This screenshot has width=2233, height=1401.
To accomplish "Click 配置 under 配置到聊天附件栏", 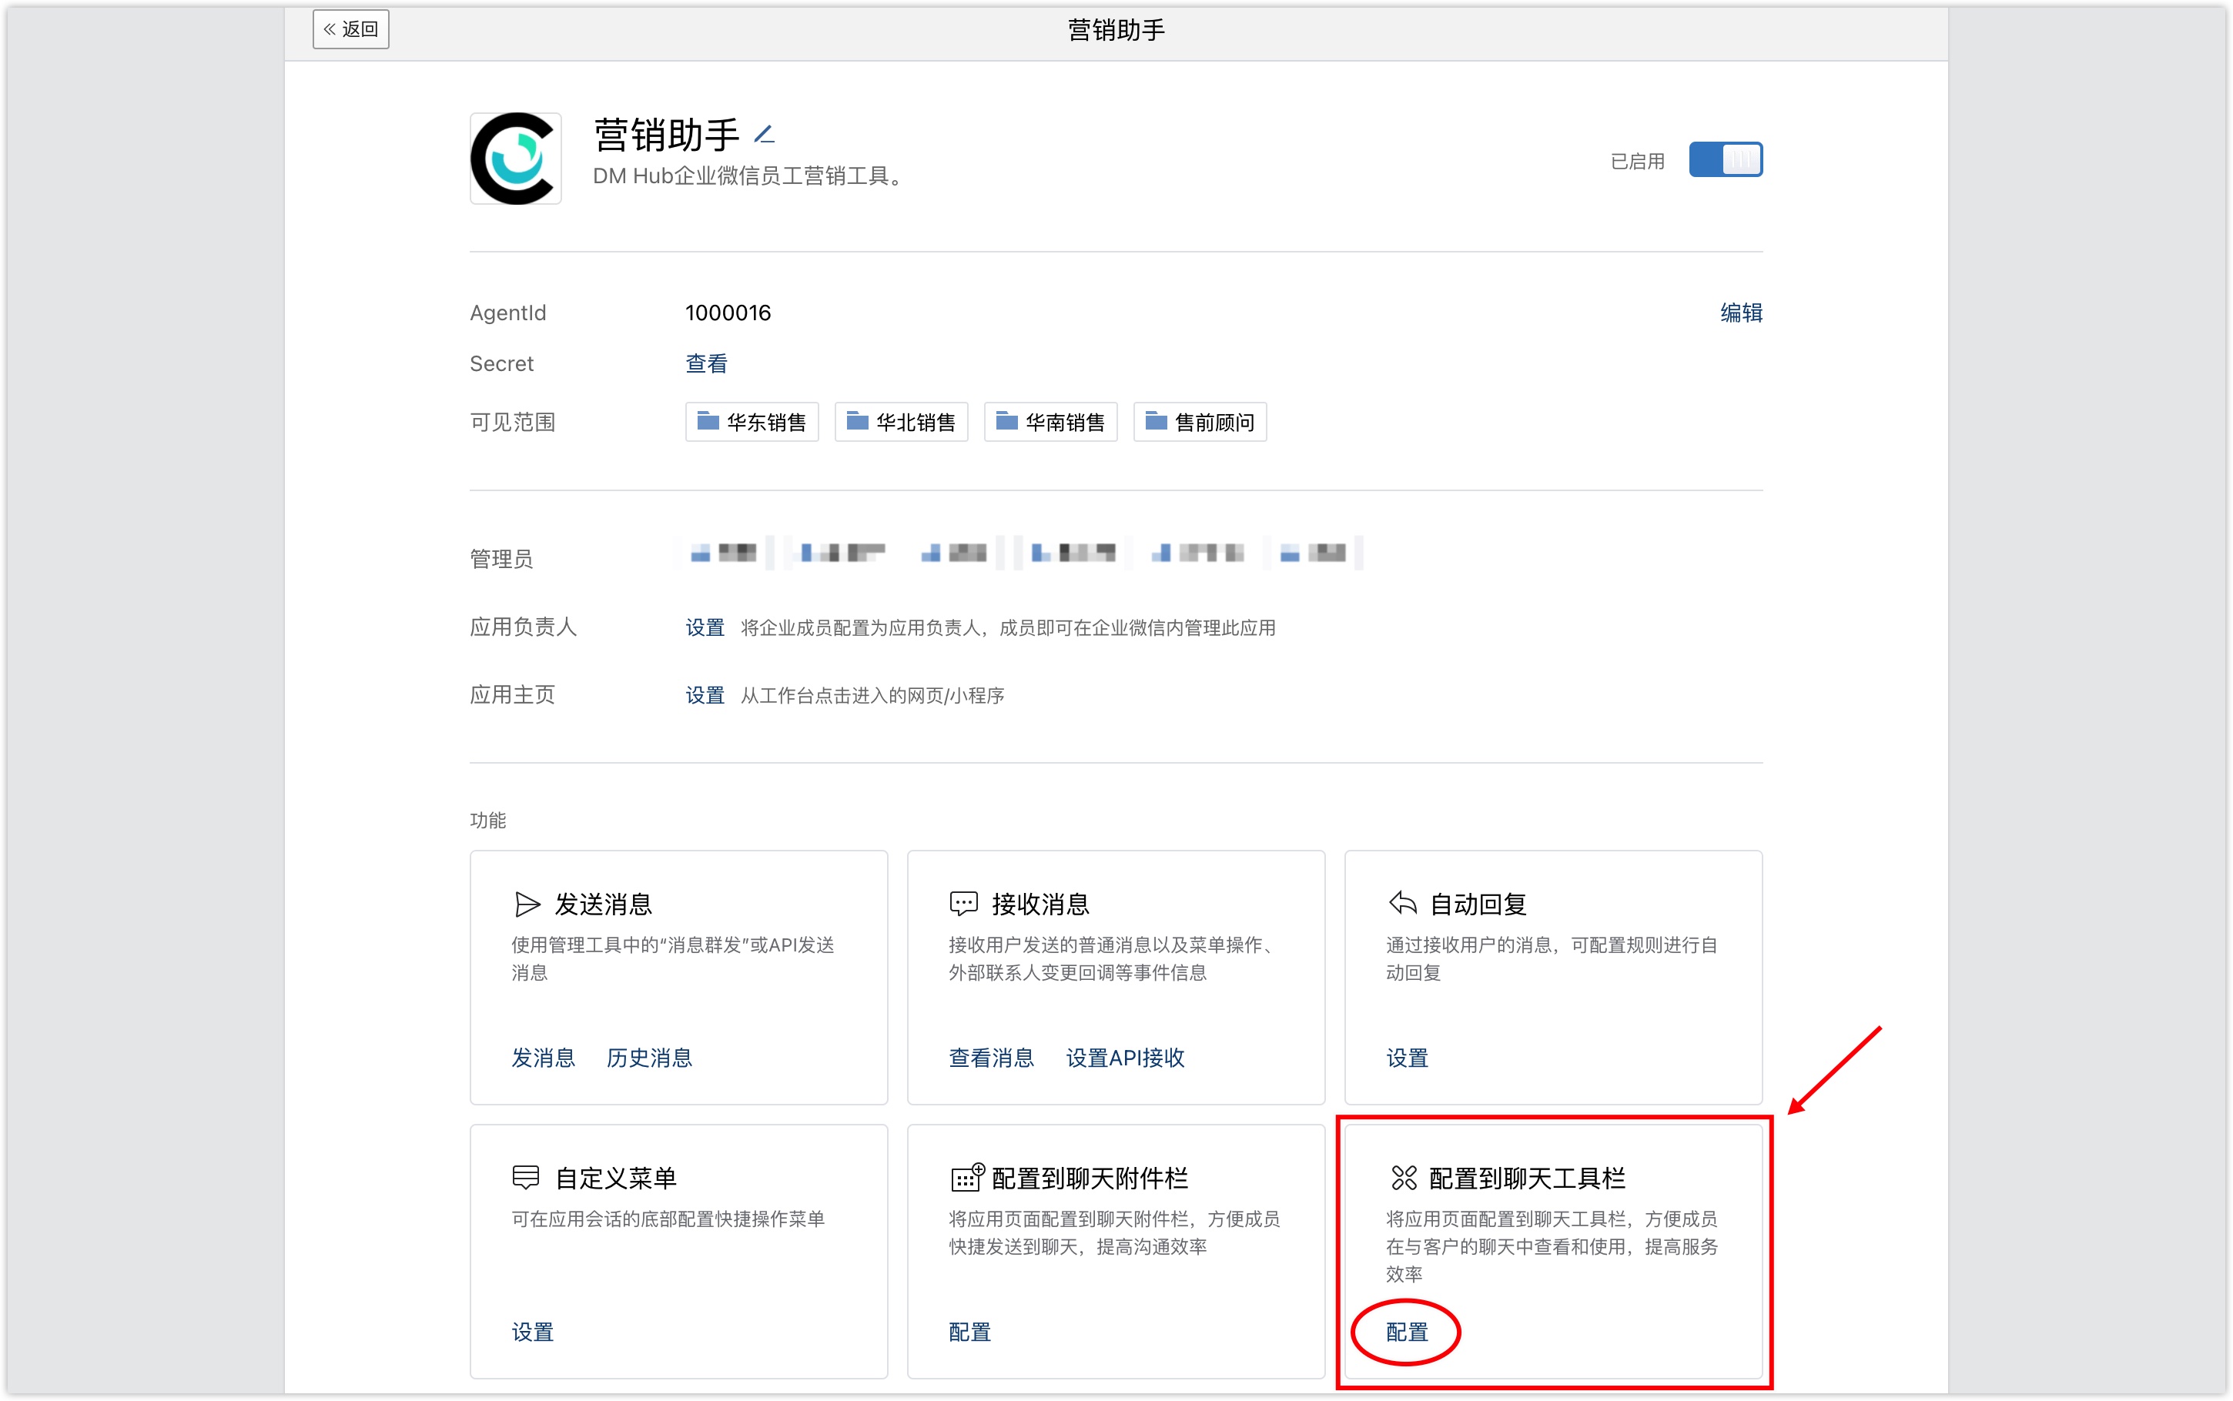I will (x=969, y=1332).
